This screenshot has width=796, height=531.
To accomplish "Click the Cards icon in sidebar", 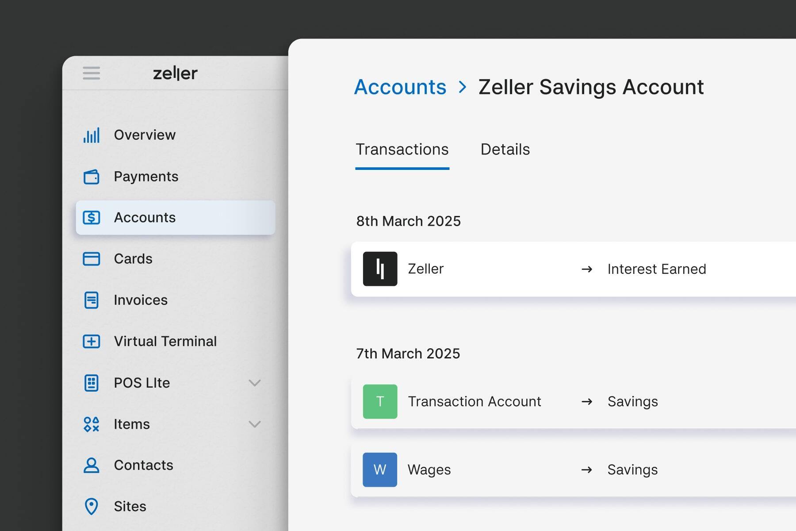I will point(92,259).
